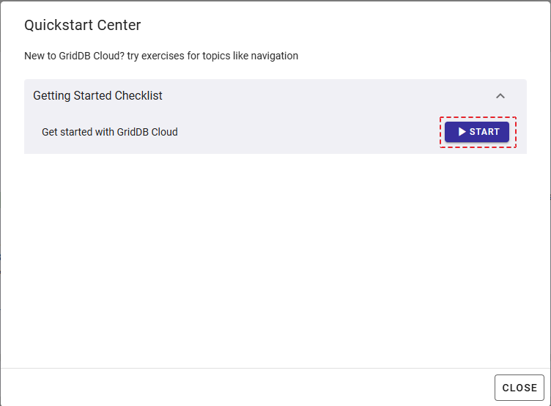
Task: Click the 'New to GridDB Cloud?' description text
Action: [x=74, y=56]
